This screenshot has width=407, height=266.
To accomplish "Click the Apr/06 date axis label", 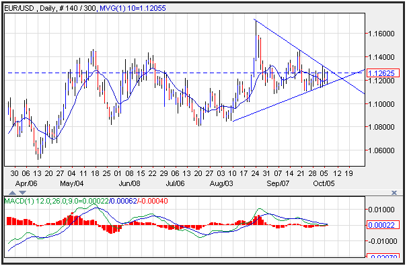I will (x=26, y=183).
